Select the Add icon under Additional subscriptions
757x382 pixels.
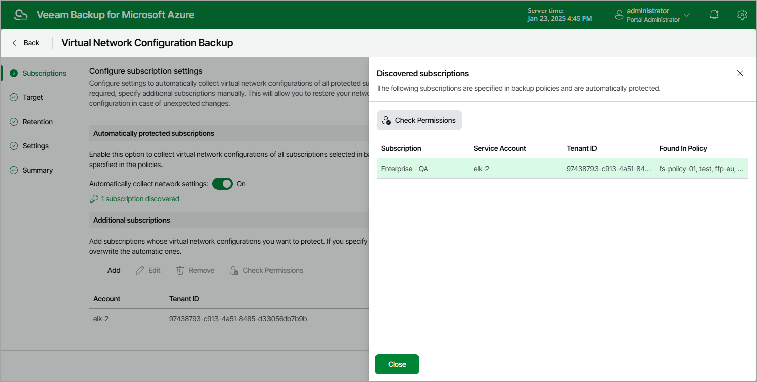point(97,270)
